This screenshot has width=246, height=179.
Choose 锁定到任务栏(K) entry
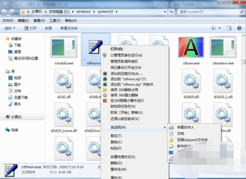pos(135,106)
